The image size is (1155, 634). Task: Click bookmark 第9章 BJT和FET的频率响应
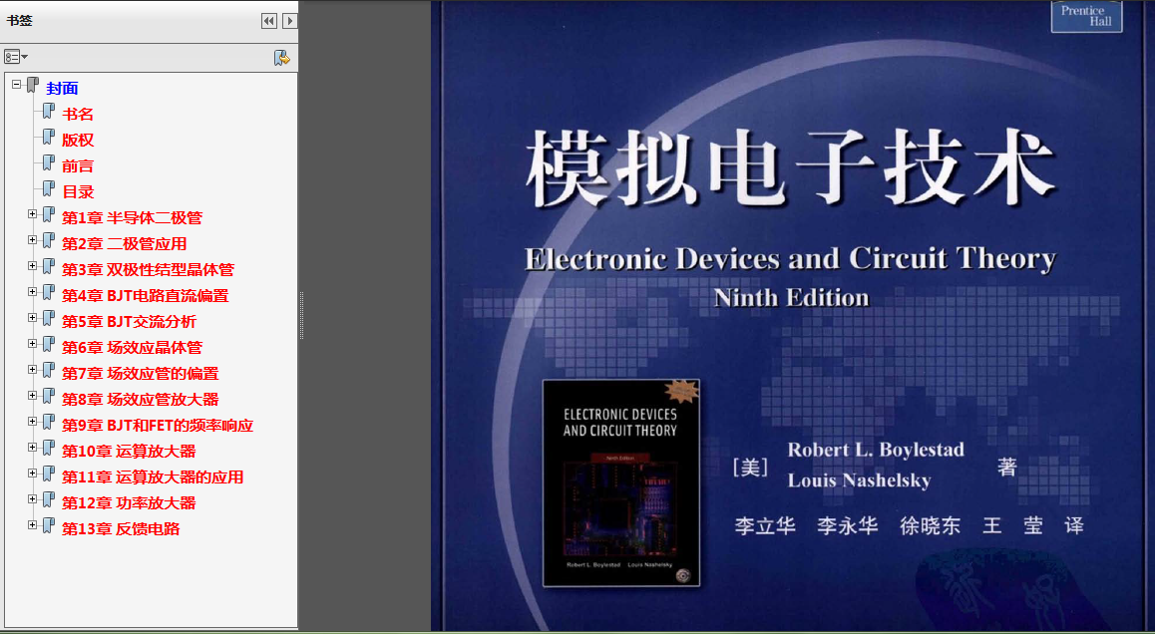click(x=157, y=425)
